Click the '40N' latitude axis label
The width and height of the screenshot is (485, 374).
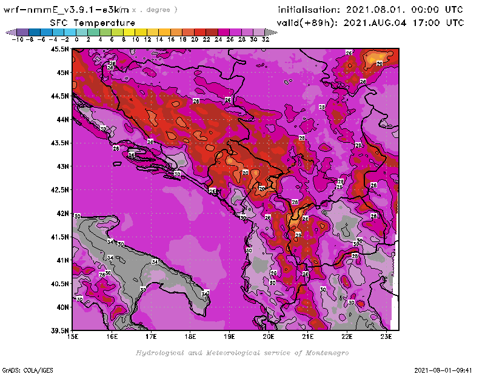pos(62,307)
